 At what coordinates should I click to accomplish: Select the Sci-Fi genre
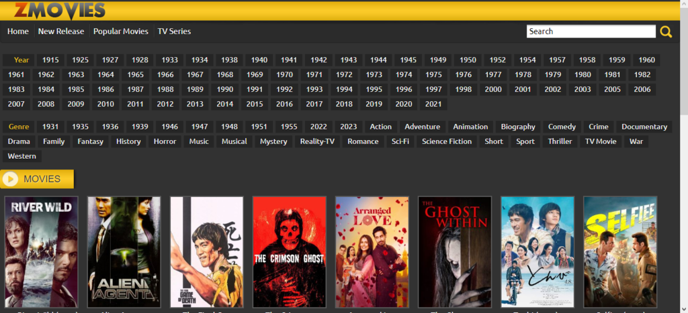coord(400,142)
